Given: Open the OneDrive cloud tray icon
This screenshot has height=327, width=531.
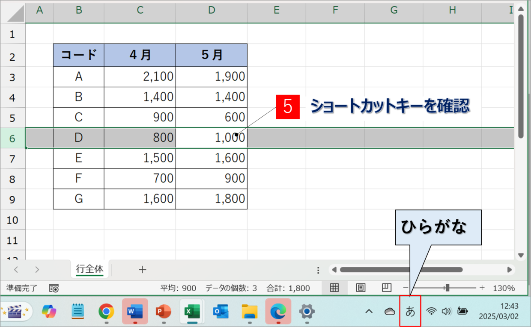Looking at the screenshot, I should coord(390,311).
